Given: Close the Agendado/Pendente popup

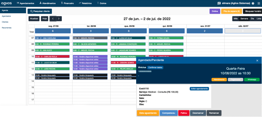Looking at the screenshot, I should point(257,60).
